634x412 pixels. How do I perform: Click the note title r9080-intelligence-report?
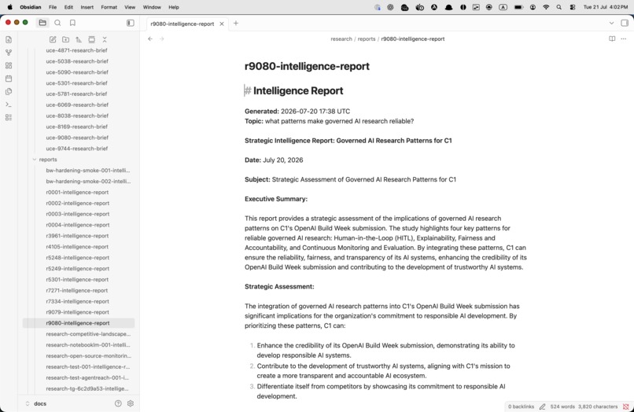(x=307, y=66)
